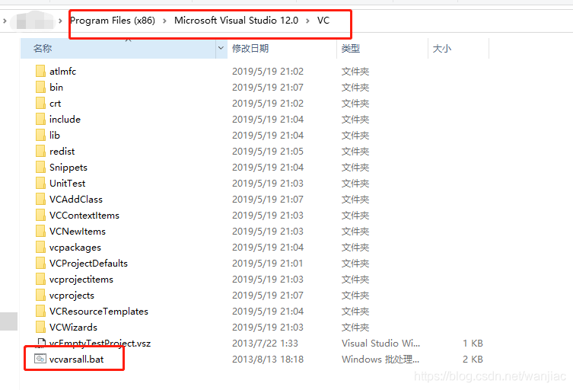Navigate to Microsoft Visual Studio 12.0 breadcrumb
The image size is (573, 390).
(x=236, y=21)
